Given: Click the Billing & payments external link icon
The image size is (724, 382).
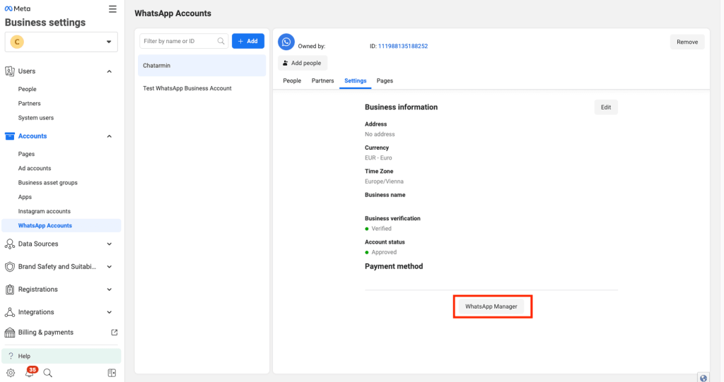Looking at the screenshot, I should click(x=115, y=333).
